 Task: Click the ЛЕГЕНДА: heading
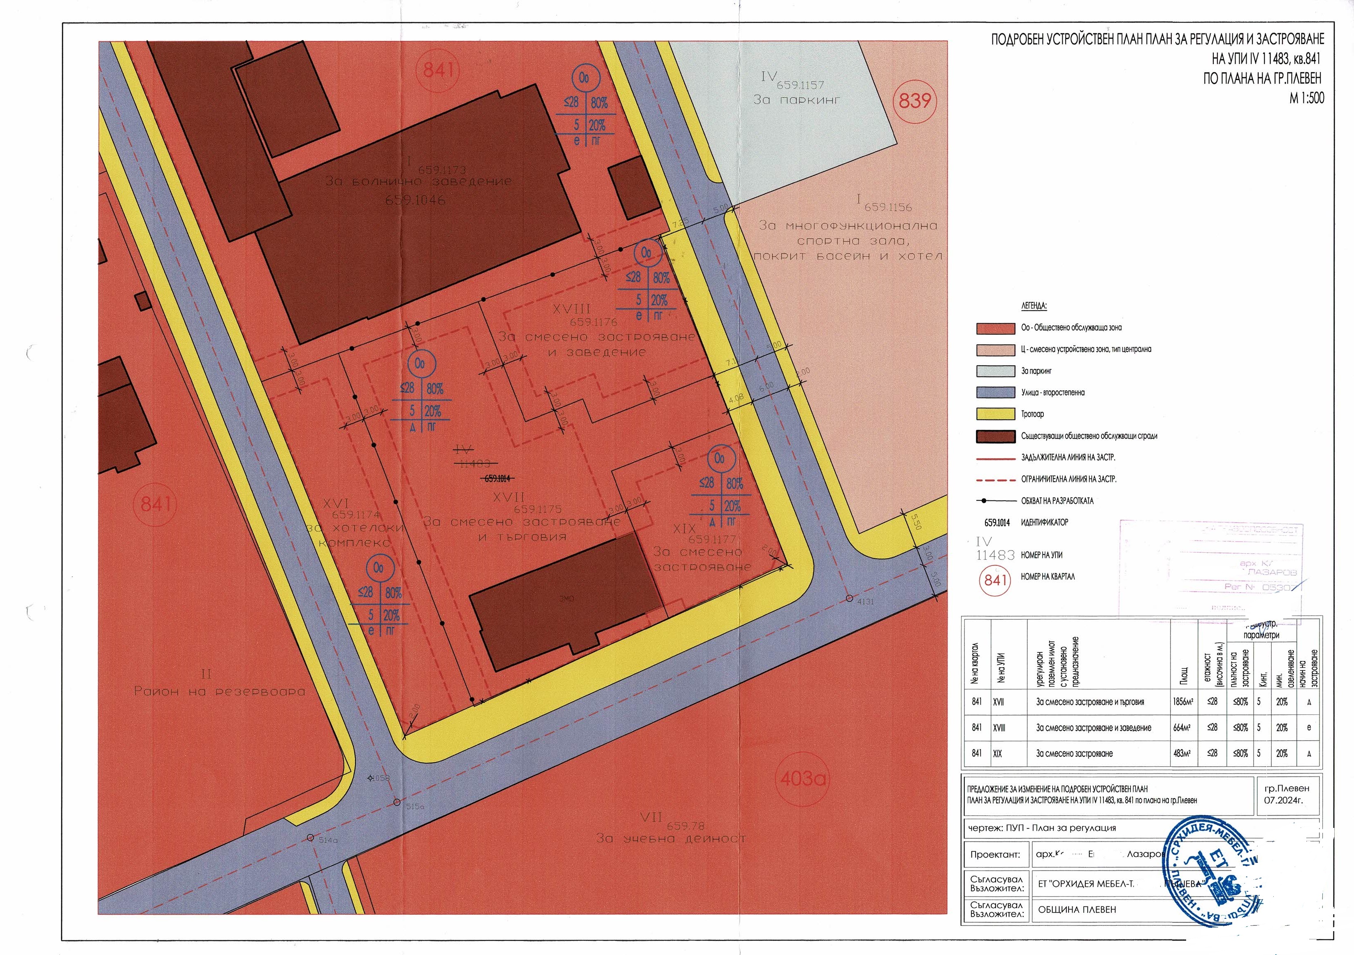[1034, 306]
